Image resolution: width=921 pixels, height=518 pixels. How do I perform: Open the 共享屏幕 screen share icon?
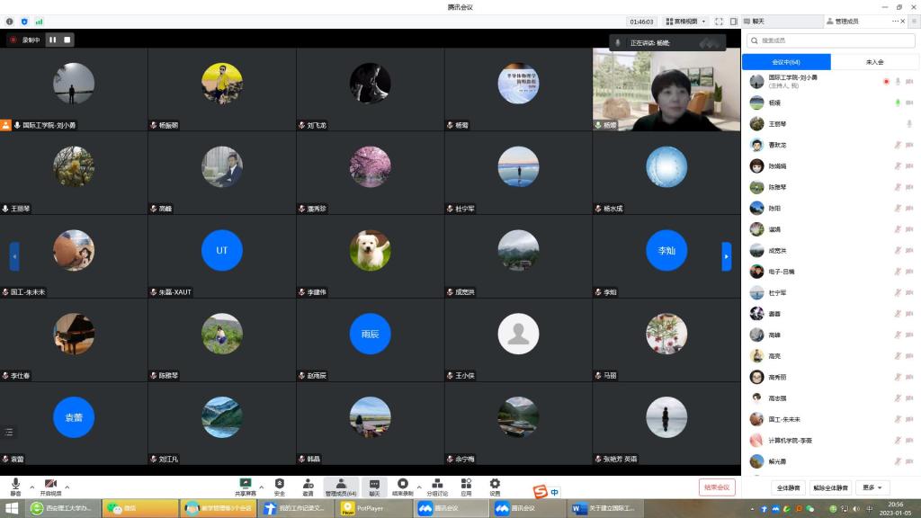pyautogui.click(x=246, y=484)
